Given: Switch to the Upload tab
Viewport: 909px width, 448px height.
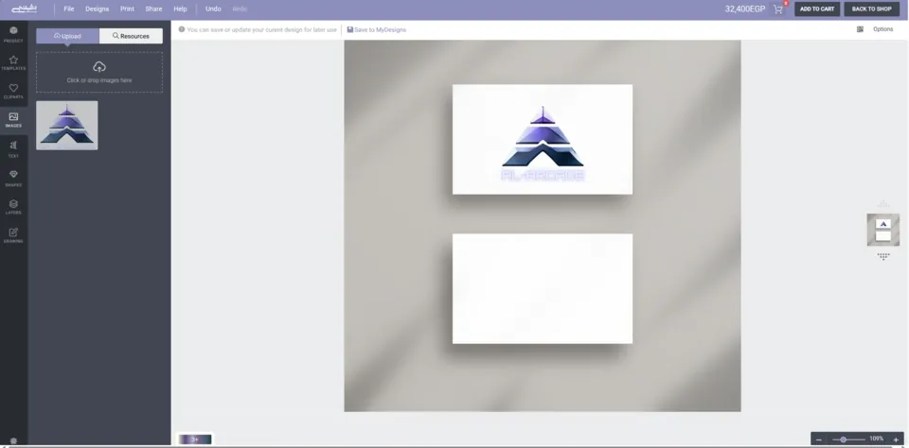Looking at the screenshot, I should coord(68,36).
